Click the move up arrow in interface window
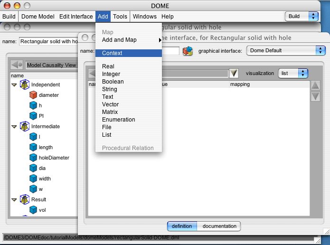This screenshot has height=245, width=330. pos(315,85)
